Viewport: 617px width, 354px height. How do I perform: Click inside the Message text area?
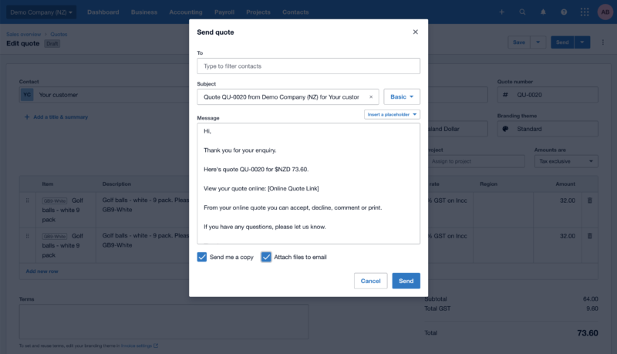(308, 184)
